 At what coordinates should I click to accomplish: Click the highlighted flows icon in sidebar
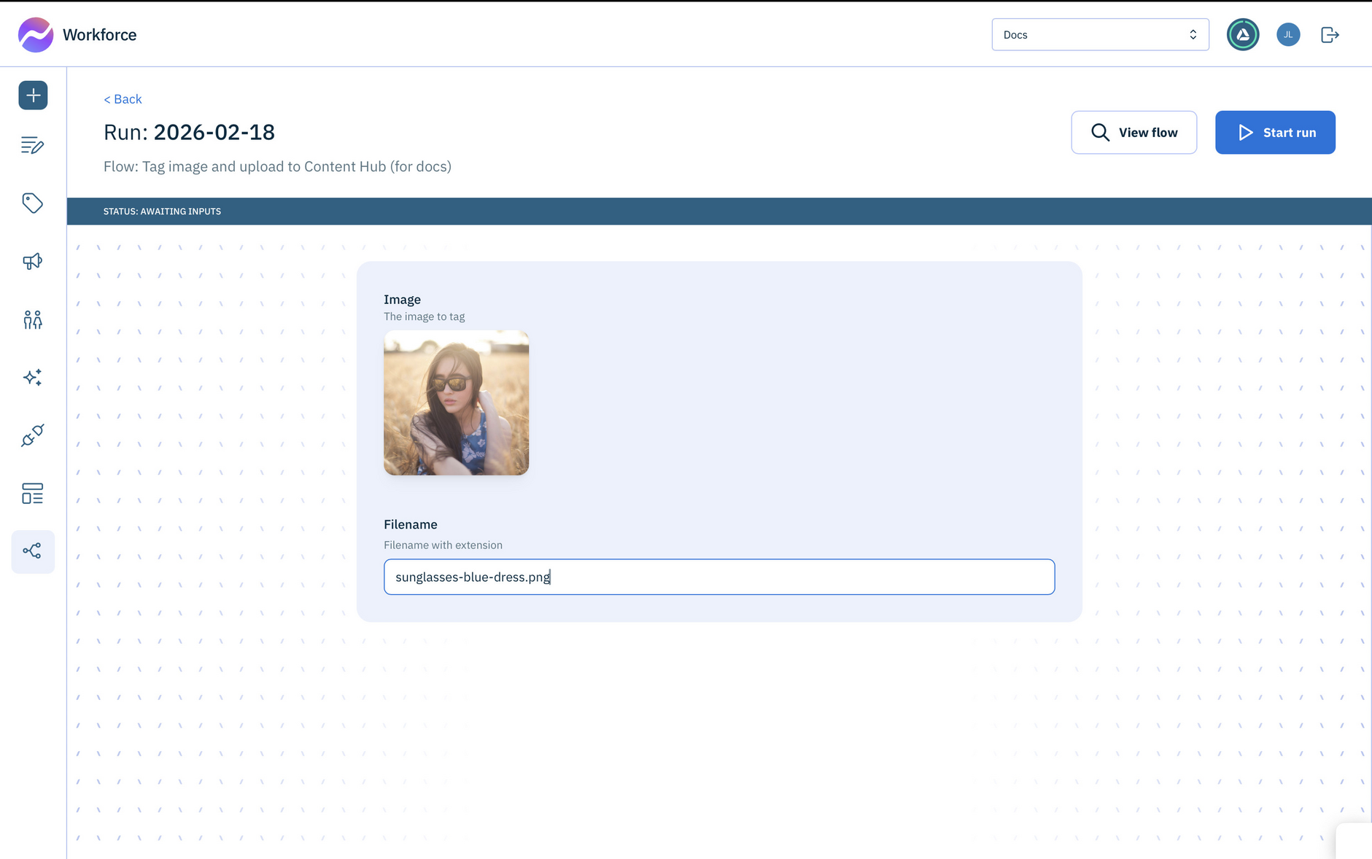point(33,551)
